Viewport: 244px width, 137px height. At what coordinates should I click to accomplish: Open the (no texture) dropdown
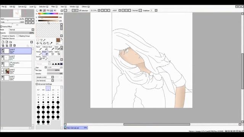53,81
